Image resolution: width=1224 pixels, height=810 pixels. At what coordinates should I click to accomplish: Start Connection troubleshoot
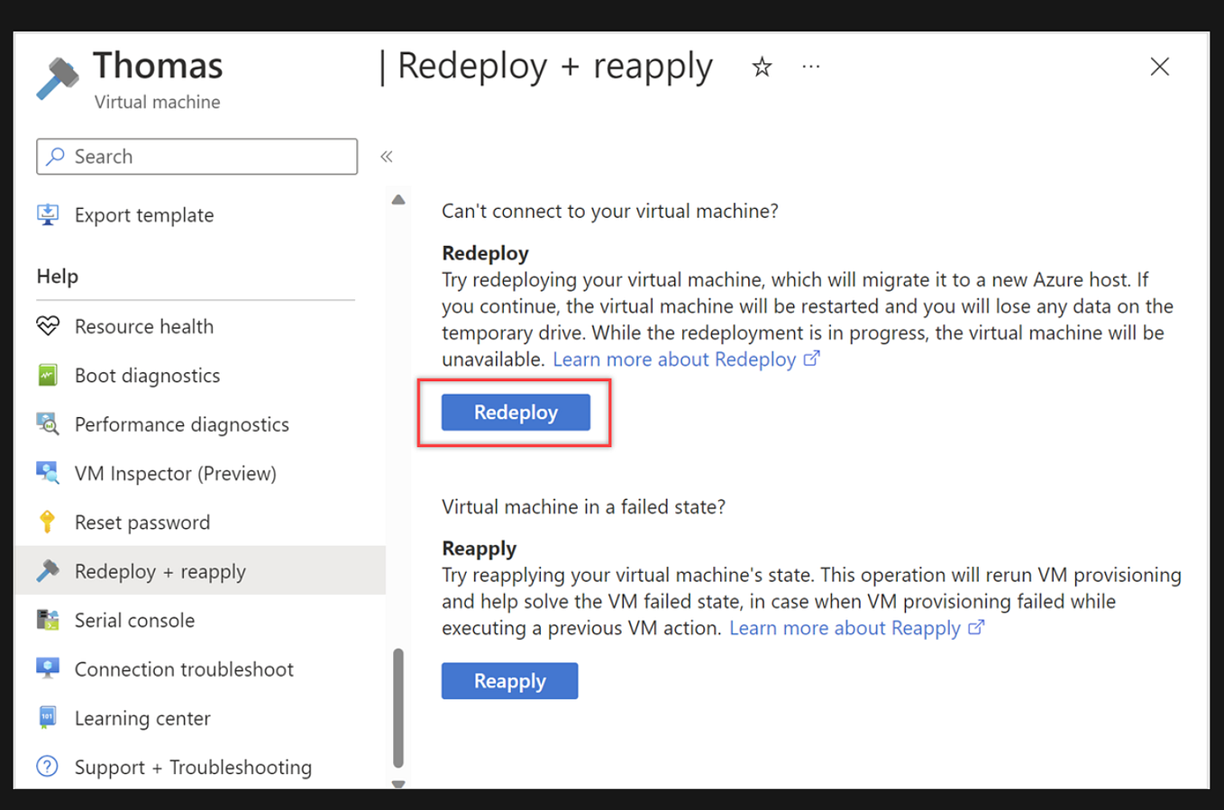(184, 669)
